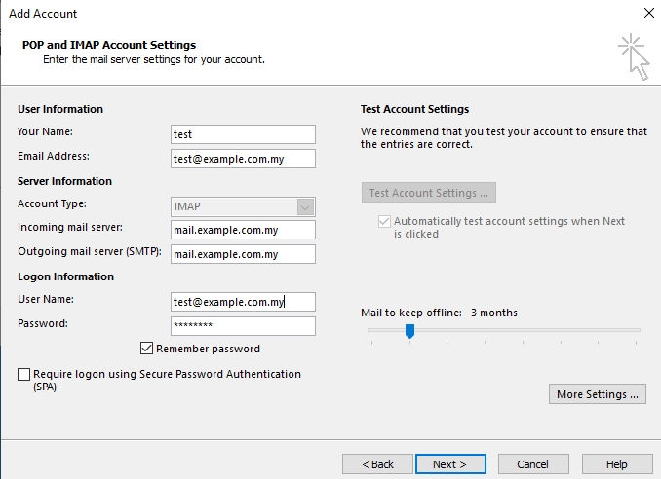Click the 'Server Information' section label
The width and height of the screenshot is (661, 479).
65,181
